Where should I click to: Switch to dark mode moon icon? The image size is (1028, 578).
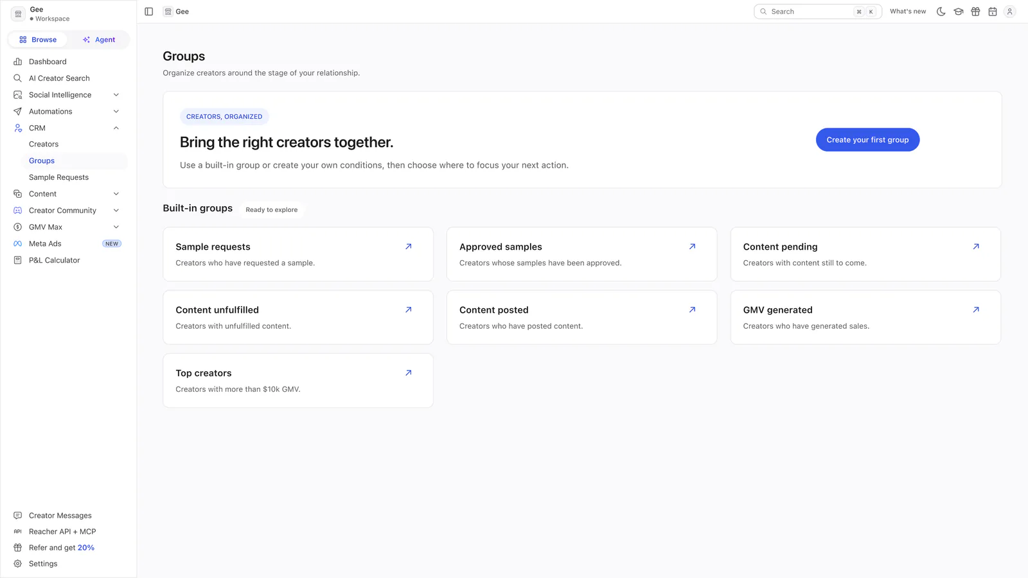(x=941, y=12)
